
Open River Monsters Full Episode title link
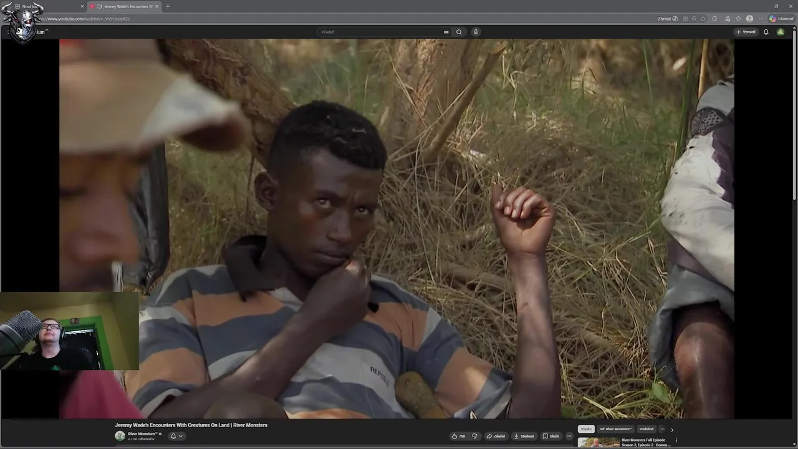(646, 442)
